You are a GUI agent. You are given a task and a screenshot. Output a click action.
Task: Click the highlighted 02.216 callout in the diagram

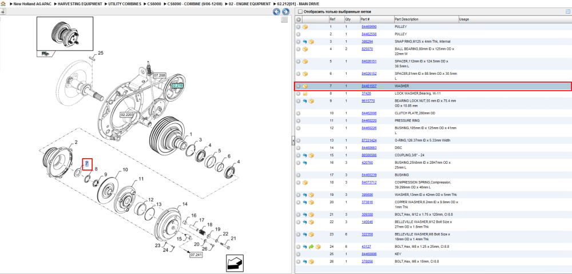pyautogui.click(x=177, y=86)
